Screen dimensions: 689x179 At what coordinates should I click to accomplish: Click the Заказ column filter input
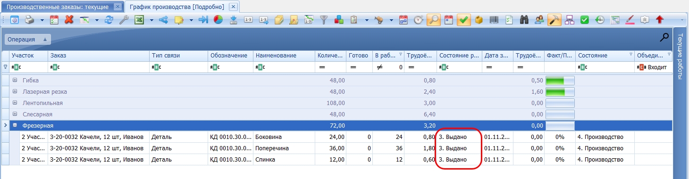click(x=99, y=67)
